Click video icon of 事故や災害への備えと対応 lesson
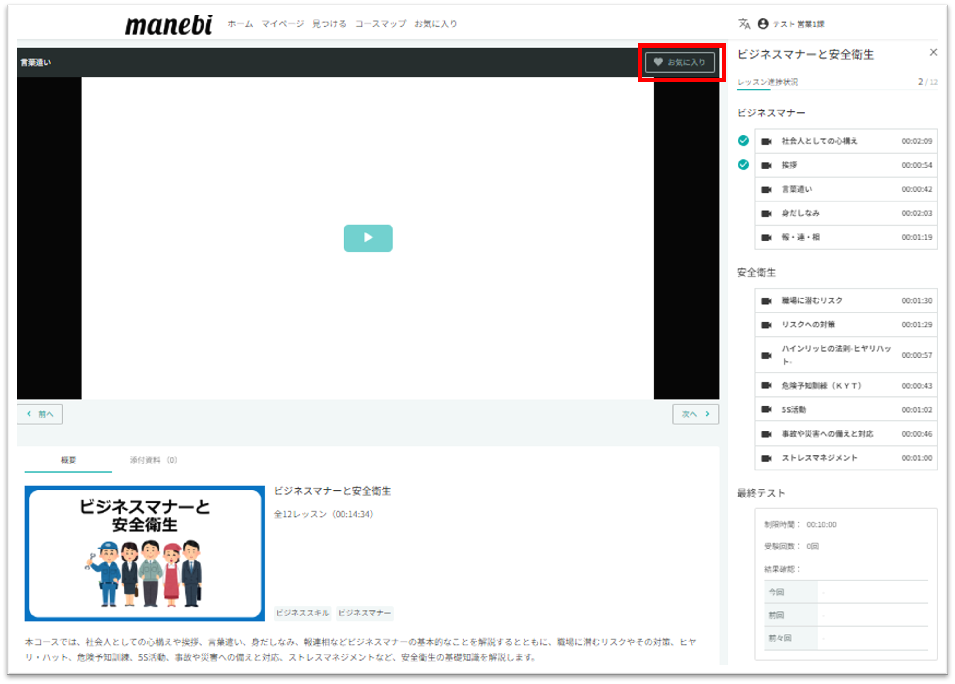955x684 pixels. click(766, 434)
